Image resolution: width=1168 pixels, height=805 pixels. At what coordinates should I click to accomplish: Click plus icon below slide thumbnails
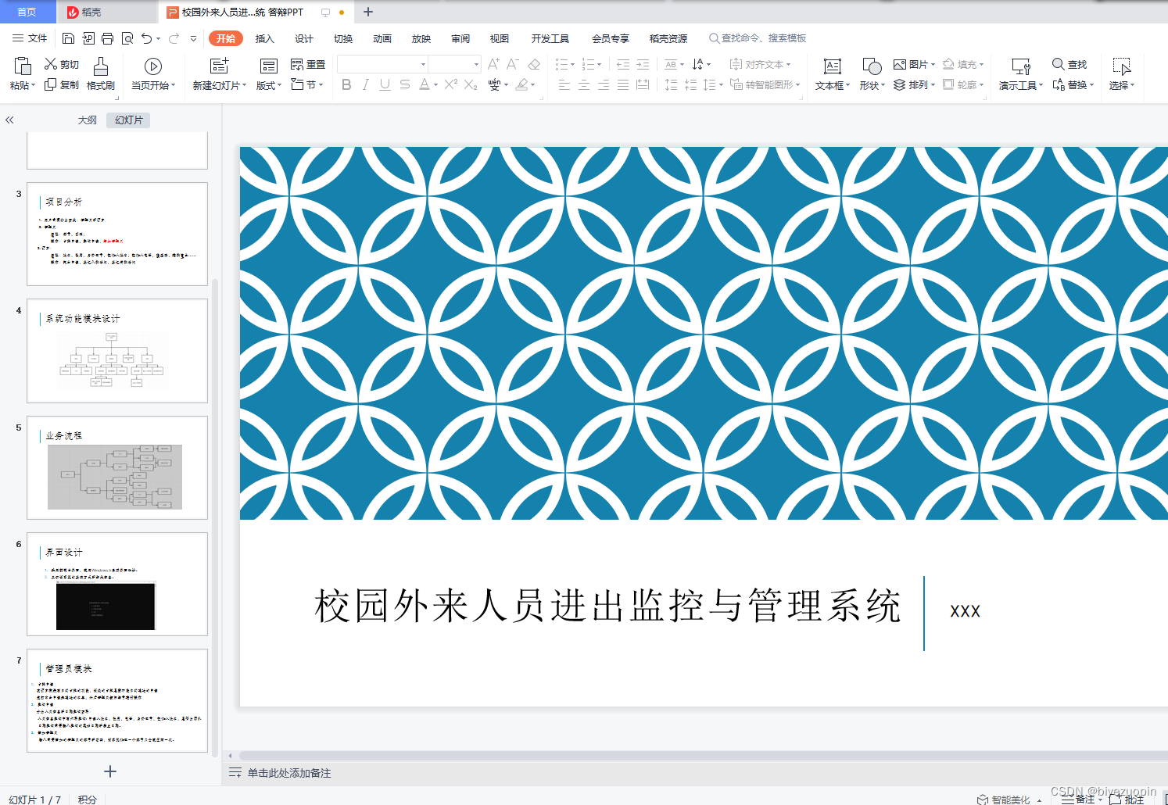coord(110,771)
